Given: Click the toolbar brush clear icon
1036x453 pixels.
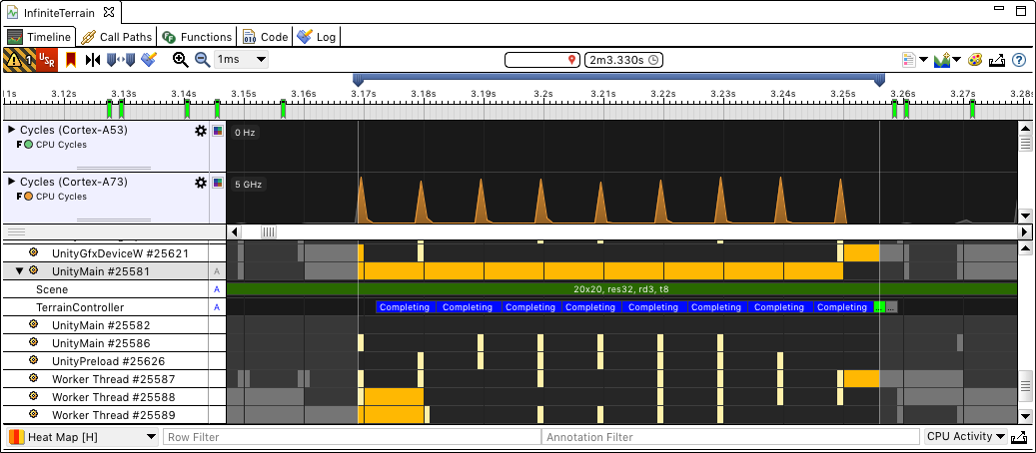Looking at the screenshot, I should (149, 60).
